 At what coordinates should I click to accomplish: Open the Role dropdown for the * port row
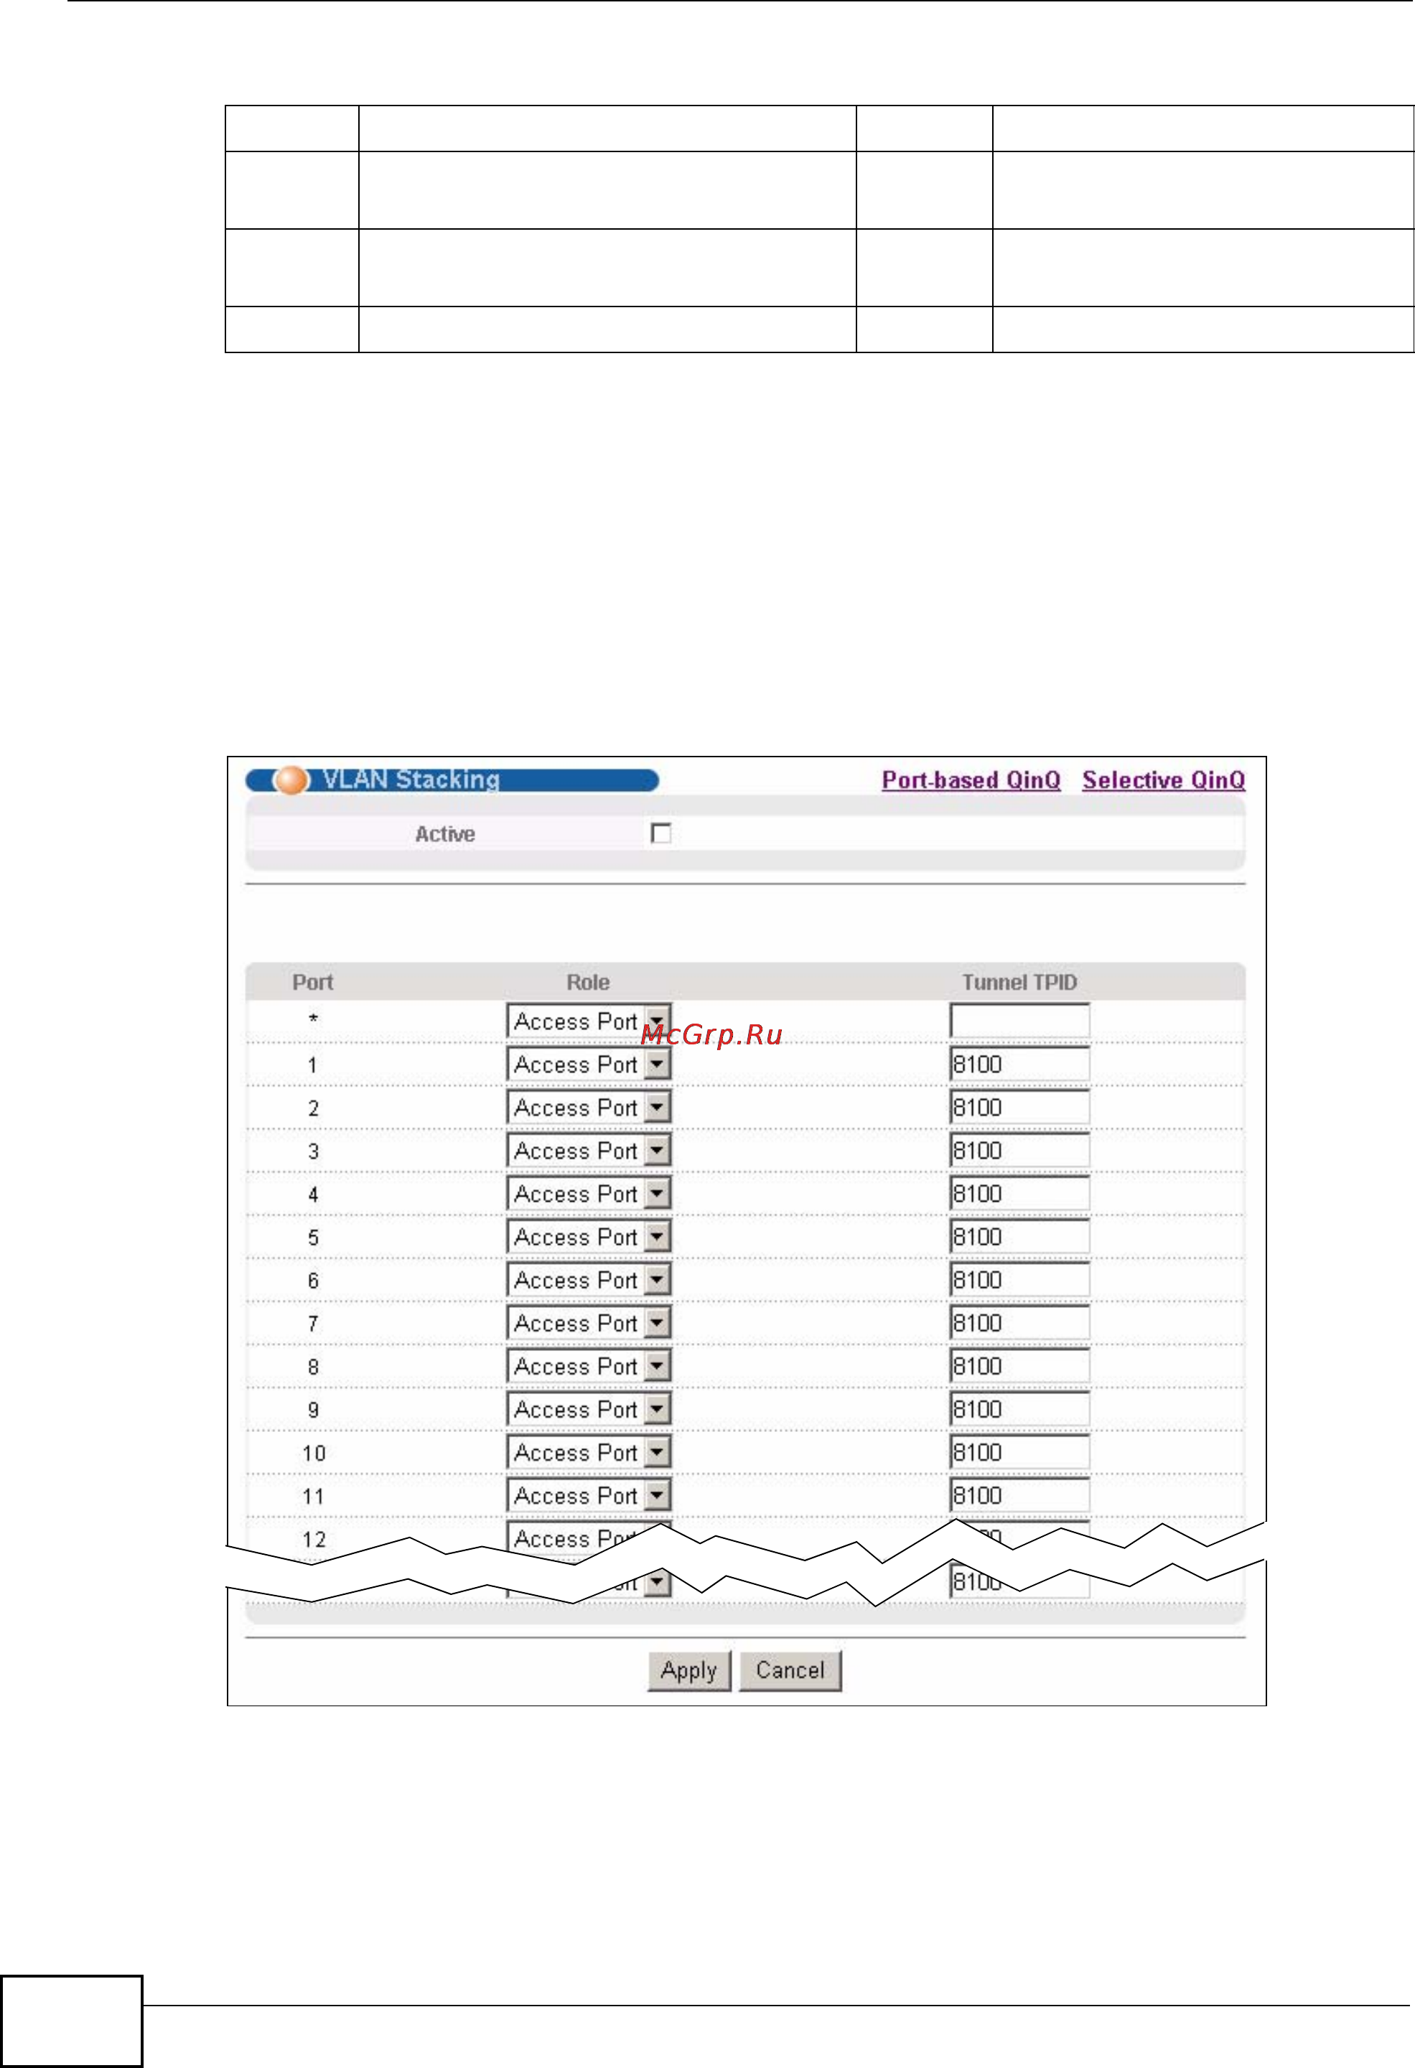[589, 1021]
